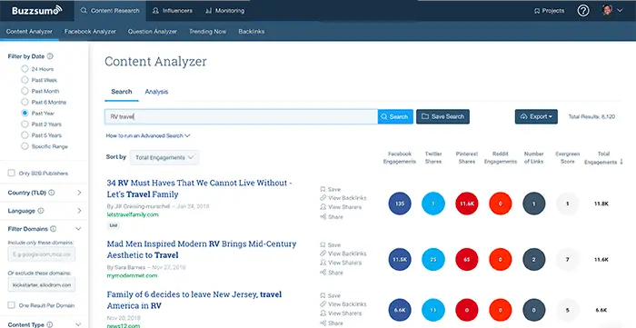The image size is (636, 328).
Task: Select the Past 6 Months filter
Action: (25, 102)
